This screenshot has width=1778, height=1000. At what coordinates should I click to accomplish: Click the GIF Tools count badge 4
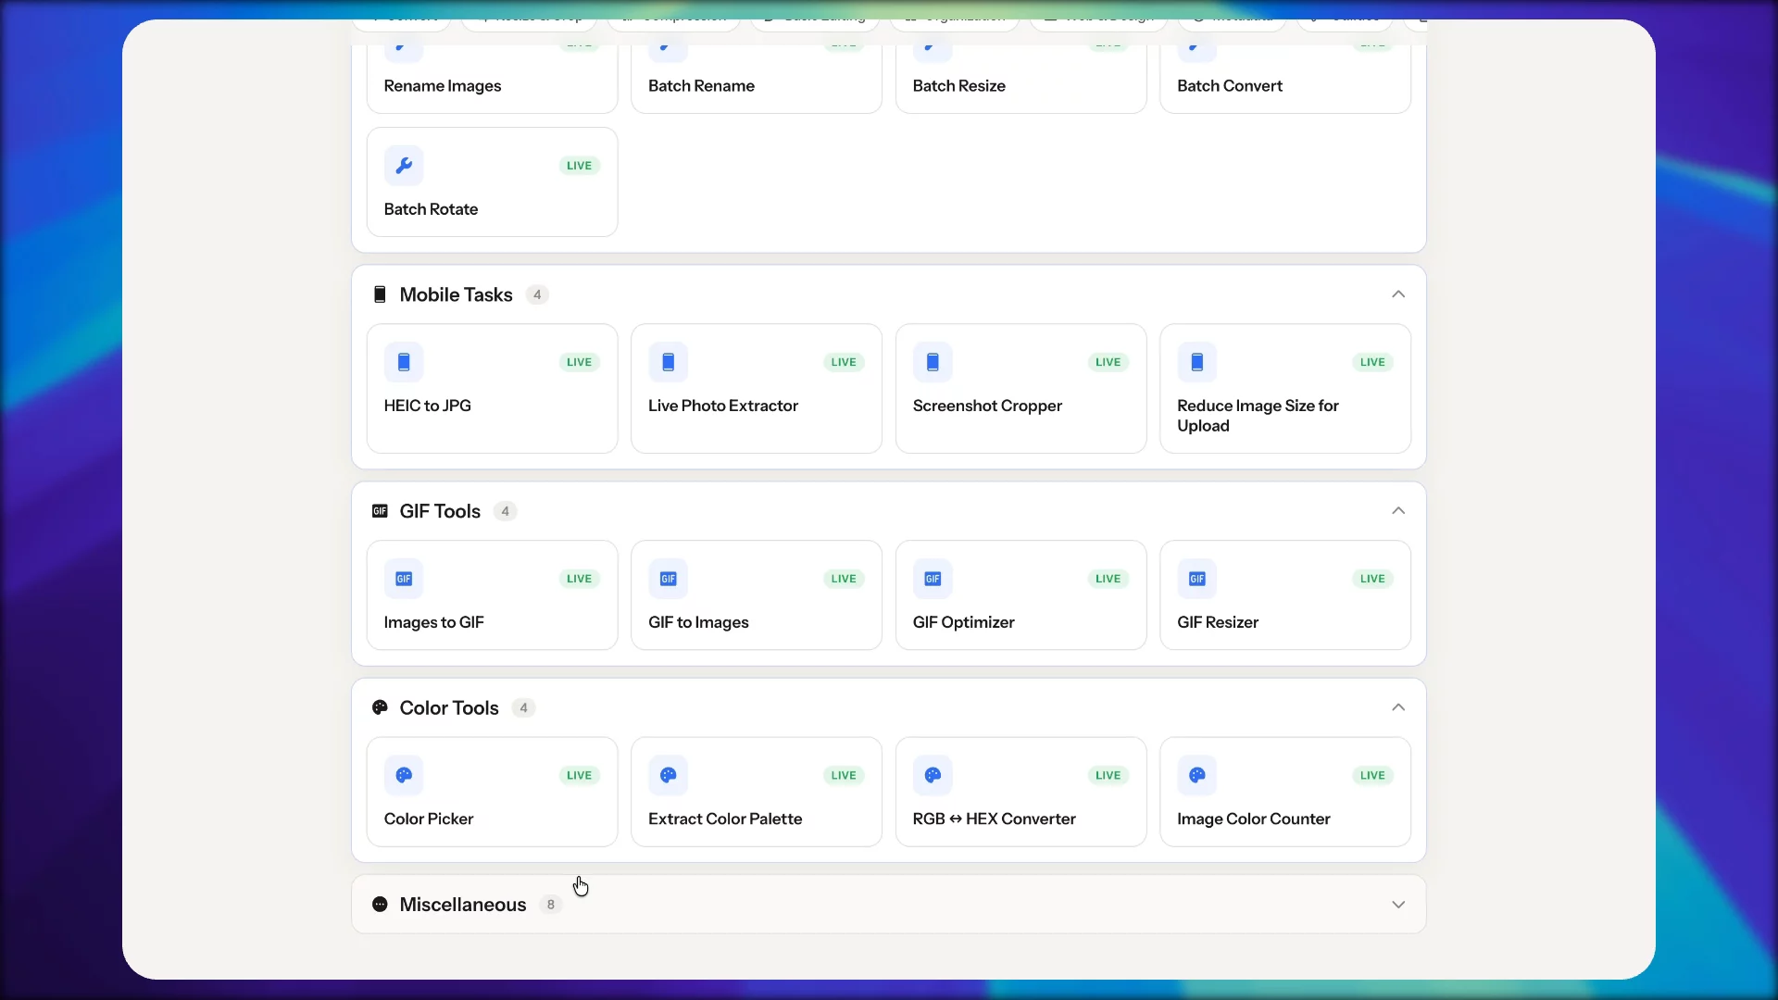tap(505, 511)
